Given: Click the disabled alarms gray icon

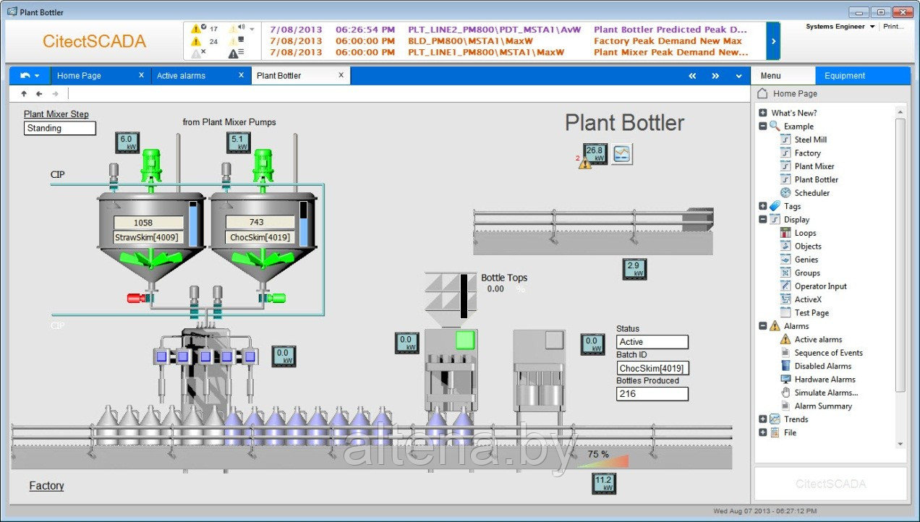Looking at the screenshot, I should (197, 54).
